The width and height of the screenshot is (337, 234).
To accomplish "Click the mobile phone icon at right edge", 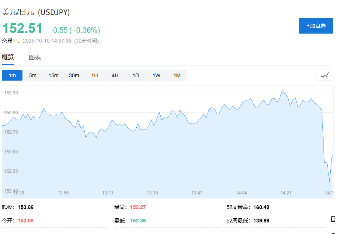I will tap(333, 219).
